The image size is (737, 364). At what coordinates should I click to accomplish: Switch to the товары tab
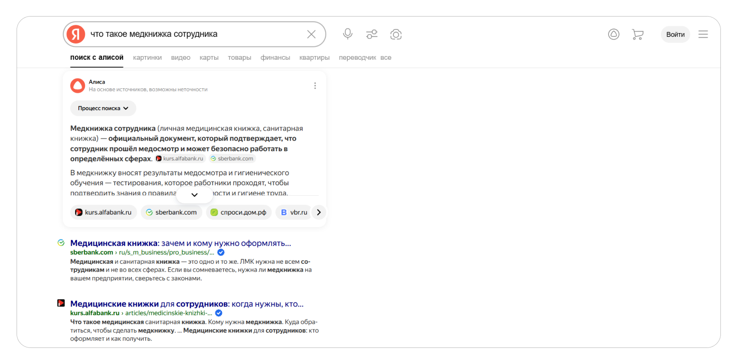[x=240, y=57]
